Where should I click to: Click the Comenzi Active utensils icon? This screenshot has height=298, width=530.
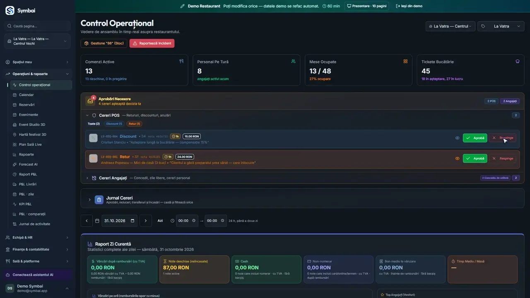pos(181,61)
